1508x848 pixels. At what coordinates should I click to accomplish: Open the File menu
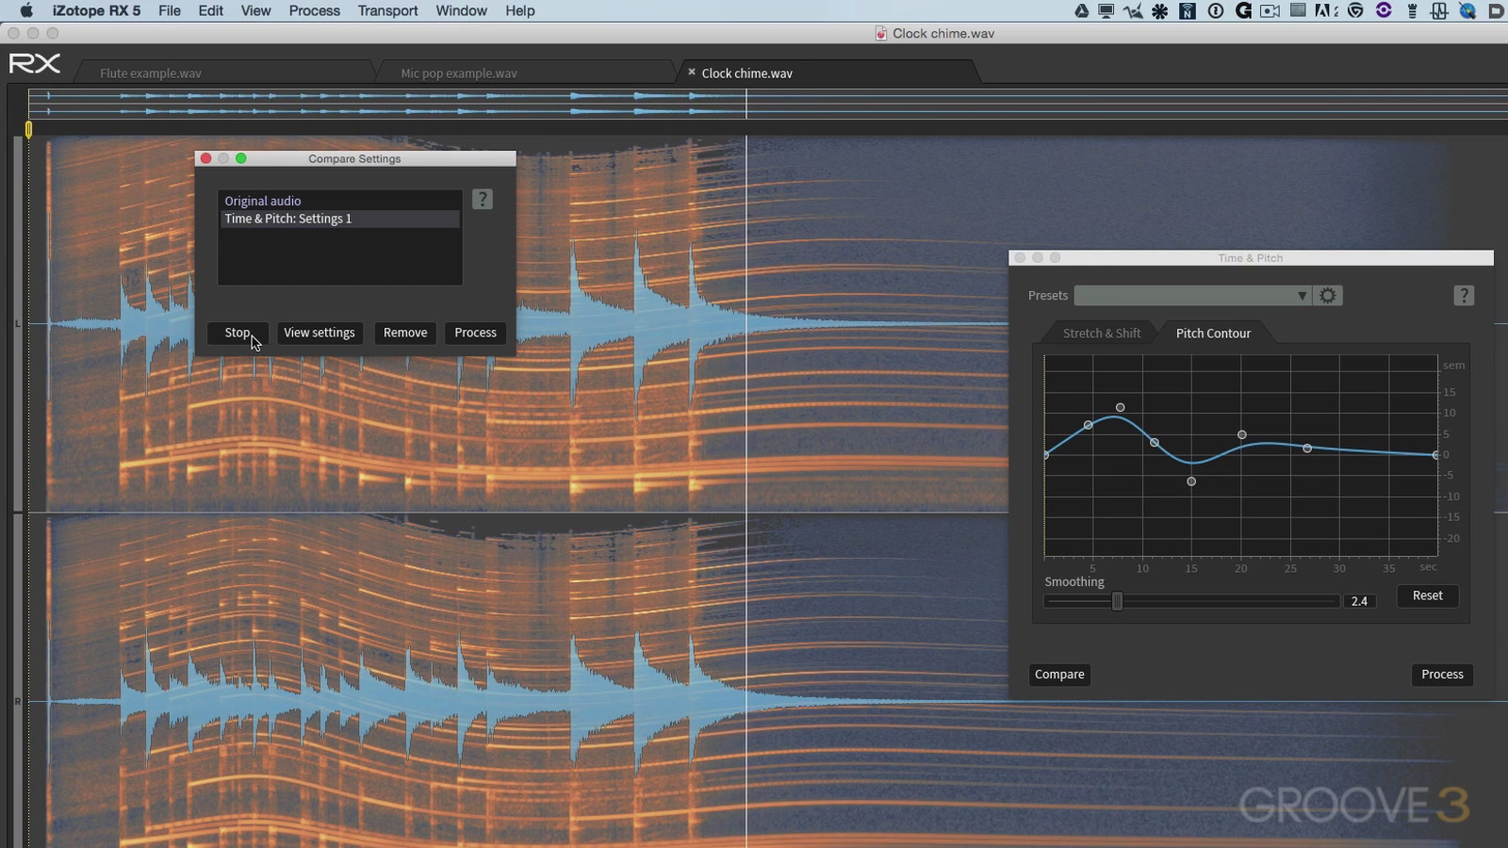[x=170, y=10]
